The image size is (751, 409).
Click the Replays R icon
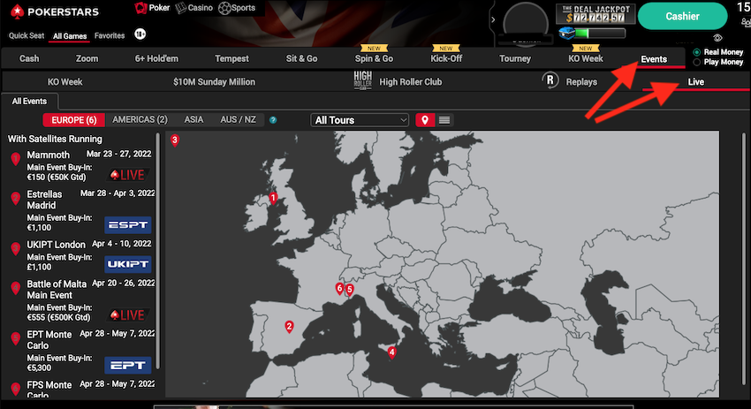(x=550, y=80)
